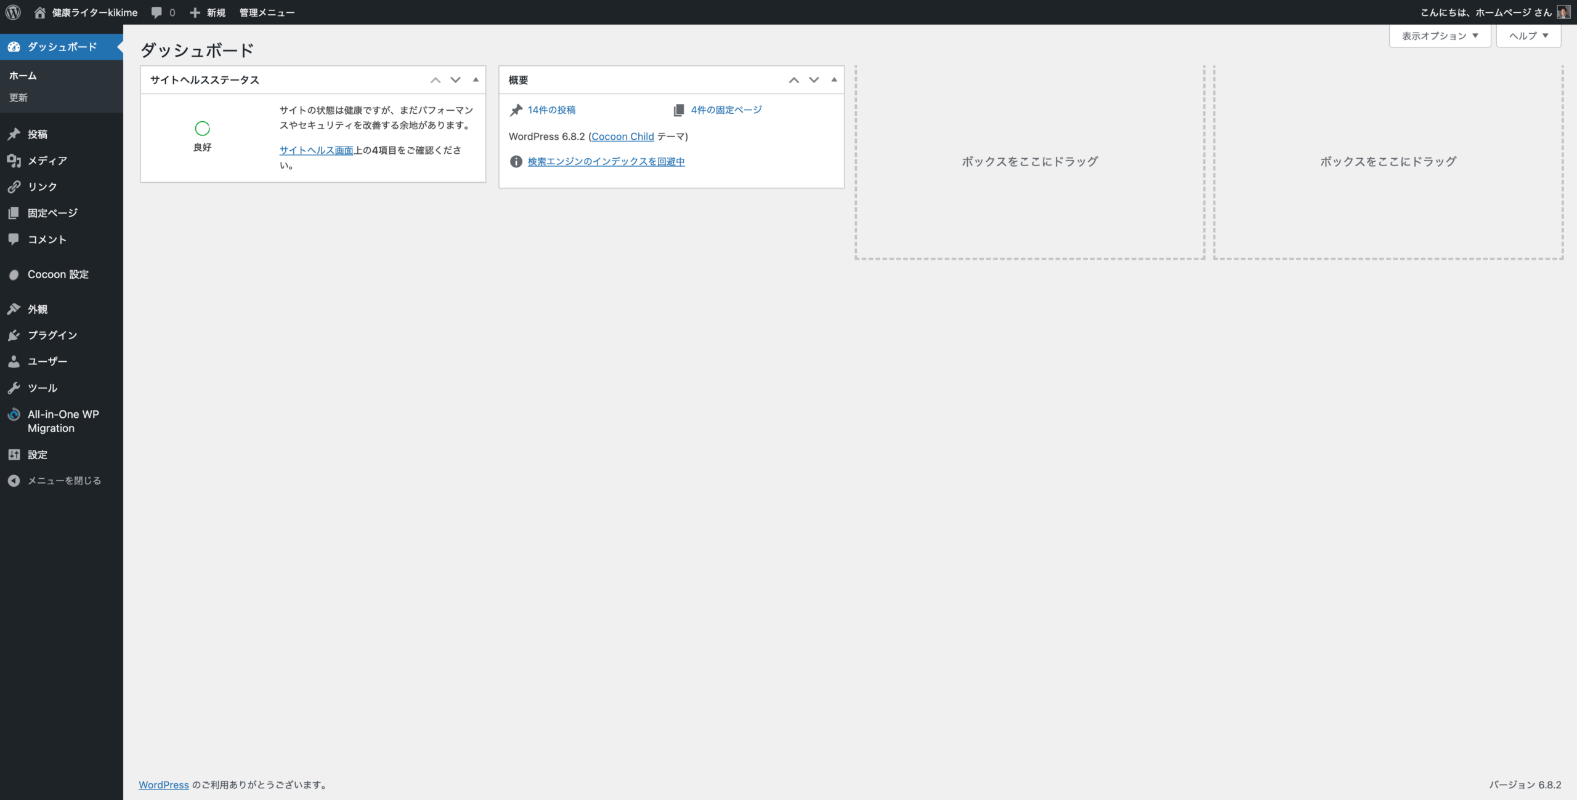Viewport: 1577px width, 800px height.
Task: Click the Tools (ツール) wrench icon
Action: [14, 388]
